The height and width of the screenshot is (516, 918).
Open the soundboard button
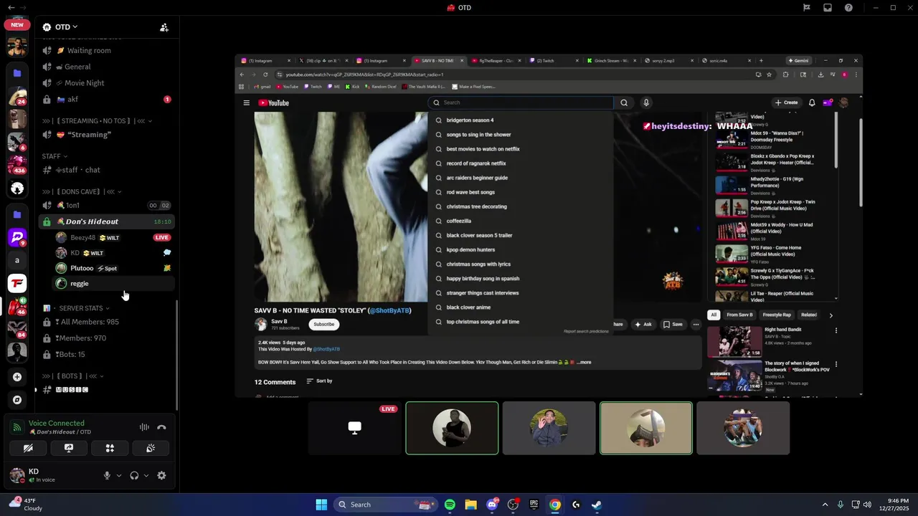(x=151, y=448)
